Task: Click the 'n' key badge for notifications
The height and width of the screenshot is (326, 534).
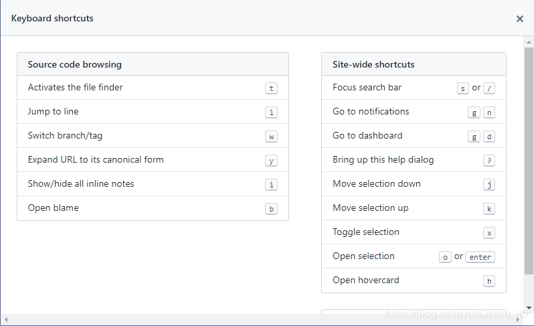Action: (x=489, y=112)
